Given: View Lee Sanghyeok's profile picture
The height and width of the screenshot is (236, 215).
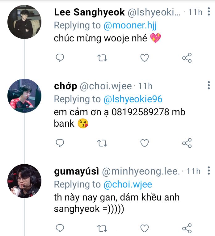Looking at the screenshot, I should pyautogui.click(x=24, y=22).
